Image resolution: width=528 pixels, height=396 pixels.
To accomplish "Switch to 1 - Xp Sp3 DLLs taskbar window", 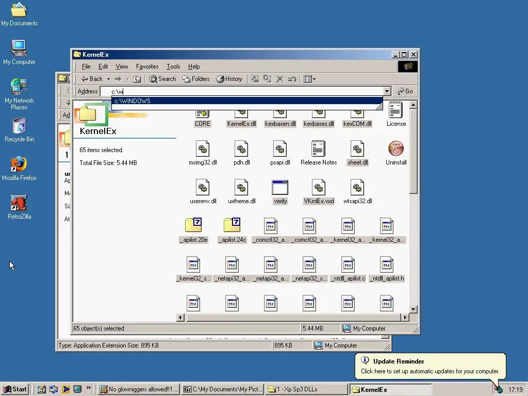I will (x=306, y=389).
